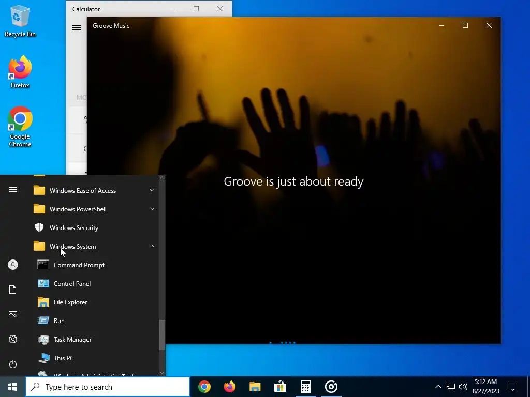The image size is (530, 397).
Task: Click the taskbar search box
Action: click(x=108, y=387)
